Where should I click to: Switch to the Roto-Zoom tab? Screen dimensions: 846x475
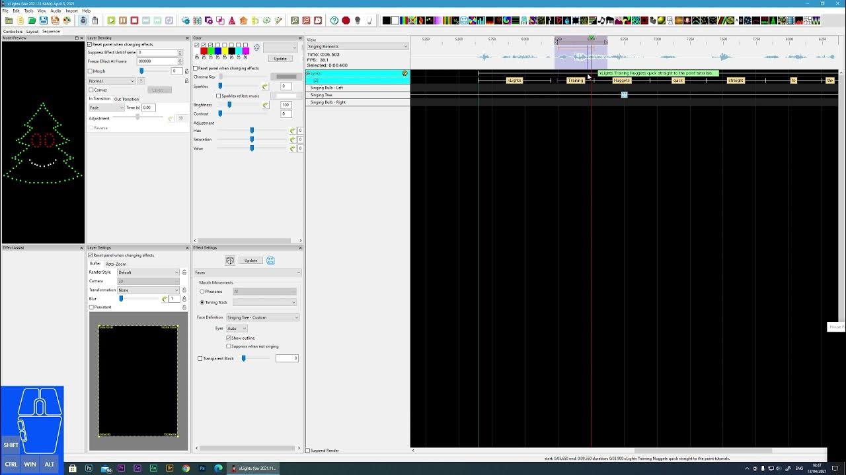coord(116,264)
